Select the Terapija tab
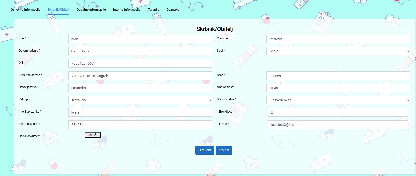The width and height of the screenshot is (416, 176). coord(153,10)
